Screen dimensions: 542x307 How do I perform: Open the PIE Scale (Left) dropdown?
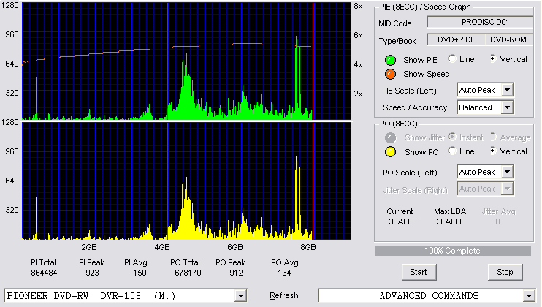(507, 90)
